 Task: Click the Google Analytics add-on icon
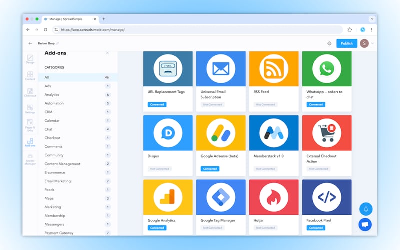(x=168, y=197)
